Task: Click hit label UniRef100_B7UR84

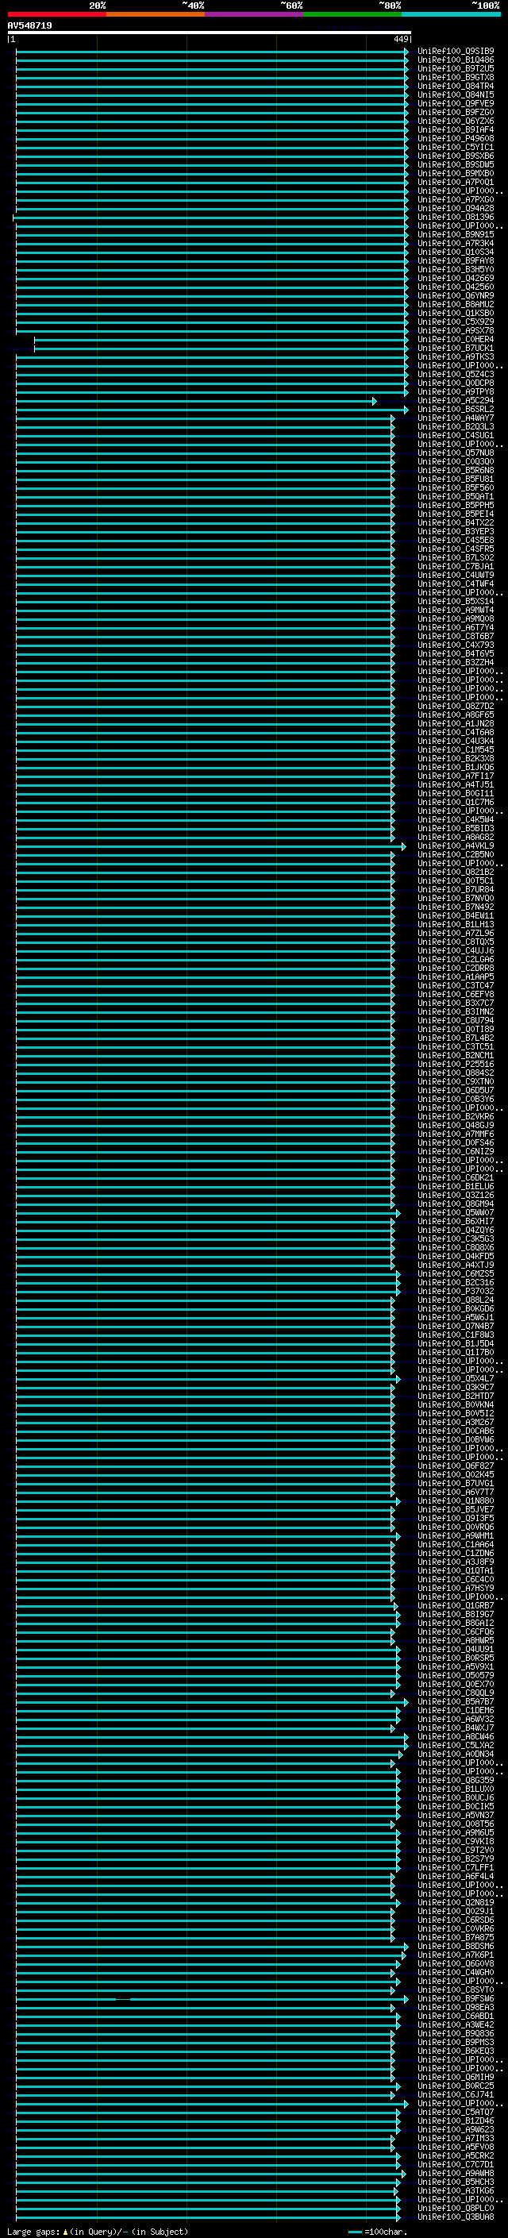Action: (x=456, y=890)
